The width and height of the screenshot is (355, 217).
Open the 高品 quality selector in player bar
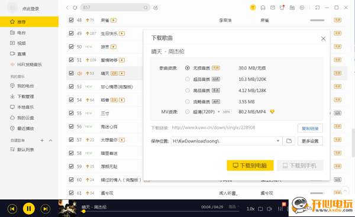click(233, 207)
